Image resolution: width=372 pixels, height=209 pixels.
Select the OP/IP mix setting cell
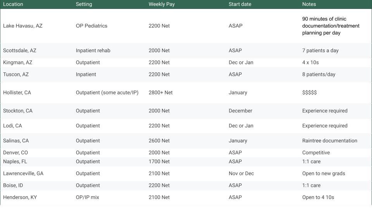pyautogui.click(x=88, y=197)
